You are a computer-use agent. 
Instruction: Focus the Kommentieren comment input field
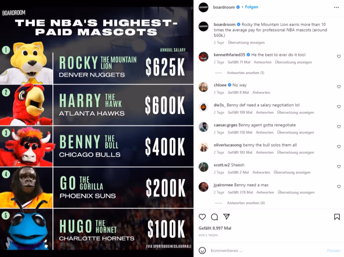click(266, 251)
